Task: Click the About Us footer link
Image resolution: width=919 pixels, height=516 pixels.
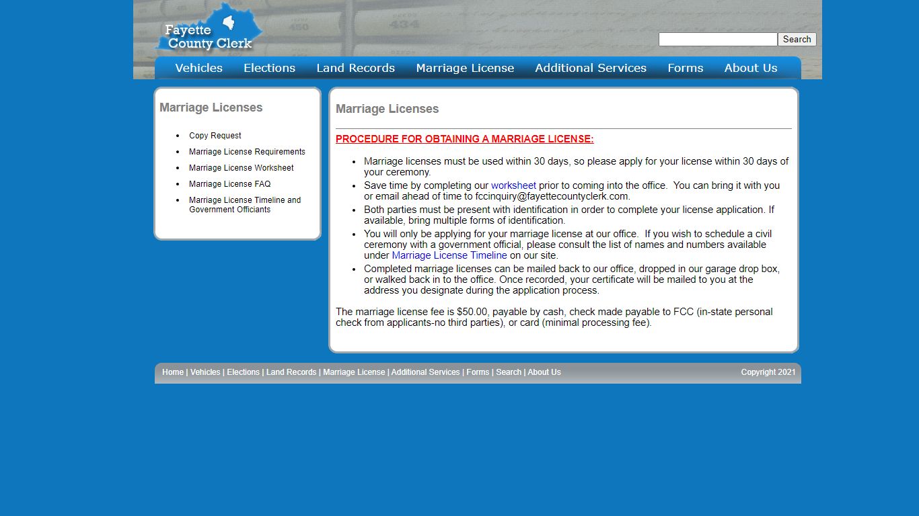Action: (x=544, y=372)
